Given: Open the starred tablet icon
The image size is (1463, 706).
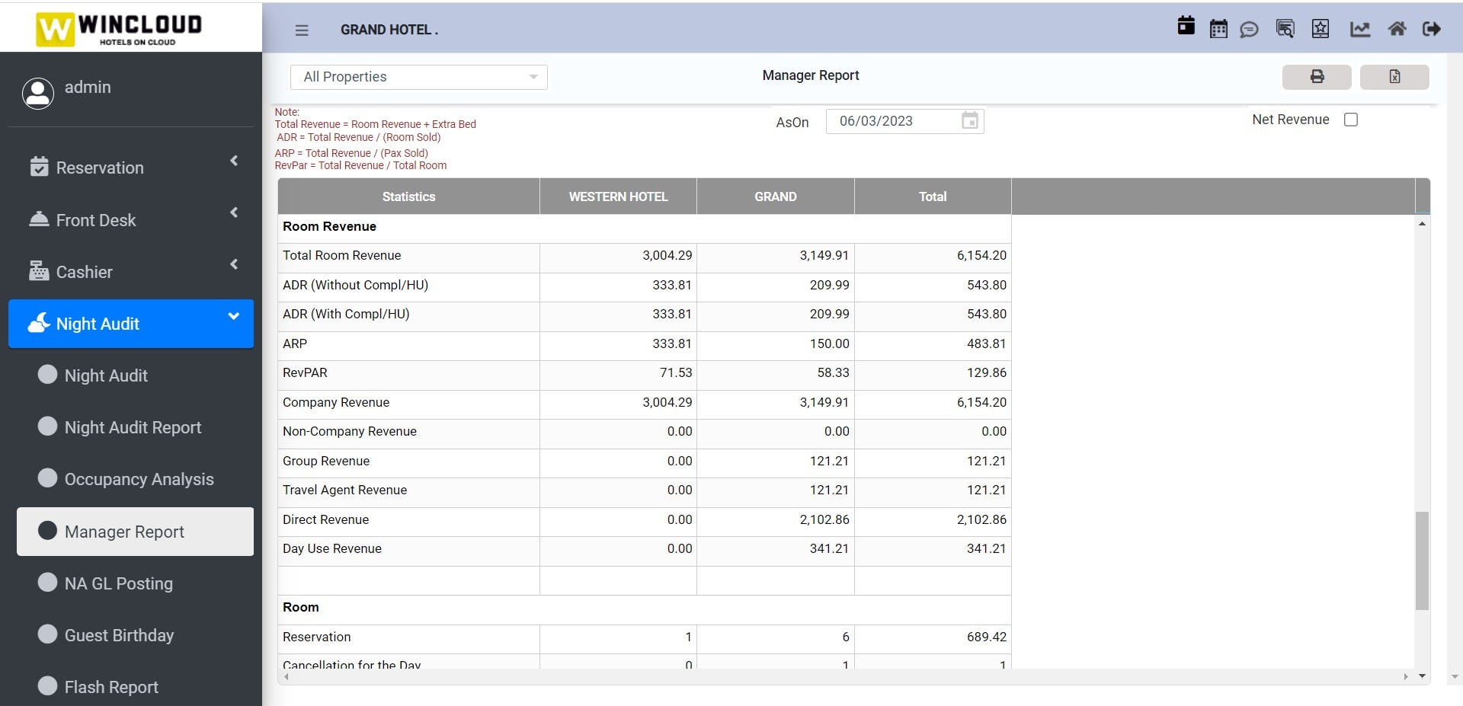Looking at the screenshot, I should pyautogui.click(x=1321, y=29).
